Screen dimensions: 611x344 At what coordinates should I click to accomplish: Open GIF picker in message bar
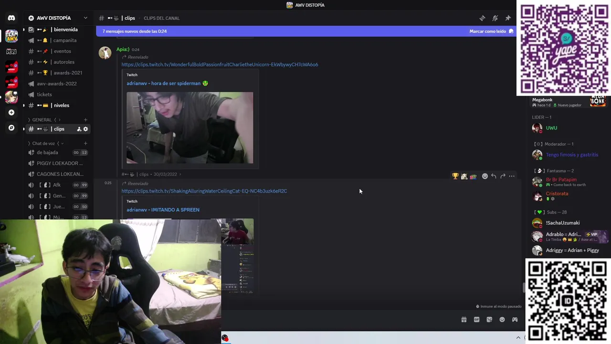(476, 320)
